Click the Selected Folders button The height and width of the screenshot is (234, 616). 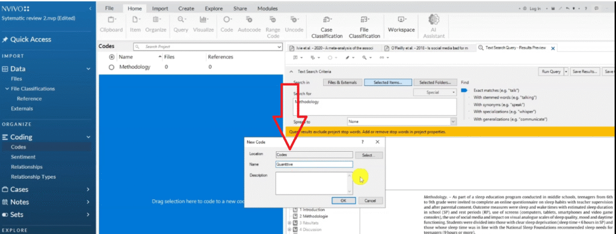(x=435, y=83)
